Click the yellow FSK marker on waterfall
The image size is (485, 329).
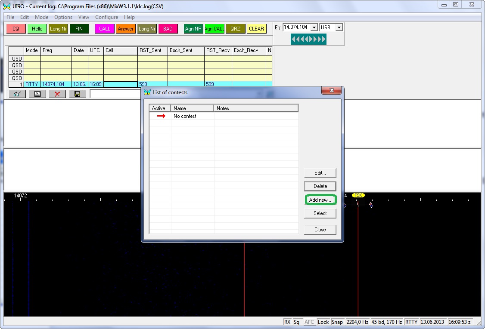point(358,195)
